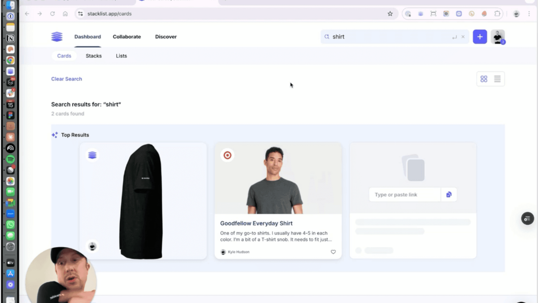Image resolution: width=538 pixels, height=303 pixels.
Task: Click the Search results for "shirt" heading
Action: pyautogui.click(x=86, y=104)
